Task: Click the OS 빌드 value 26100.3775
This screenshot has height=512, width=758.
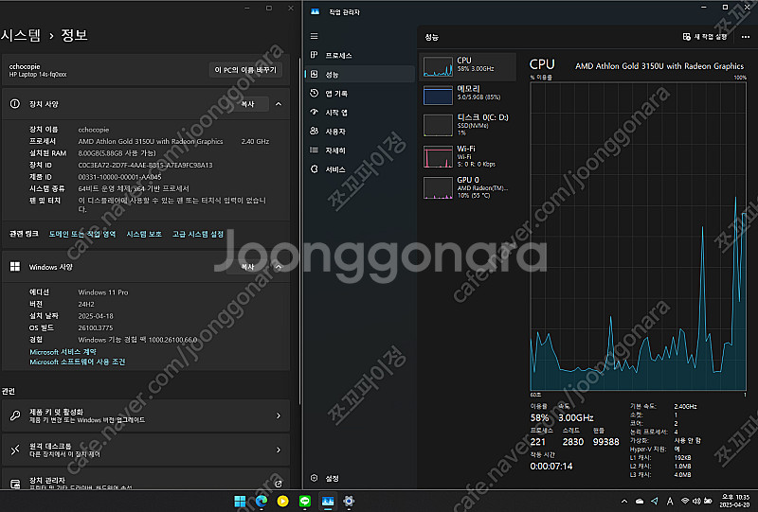Action: pyautogui.click(x=96, y=328)
